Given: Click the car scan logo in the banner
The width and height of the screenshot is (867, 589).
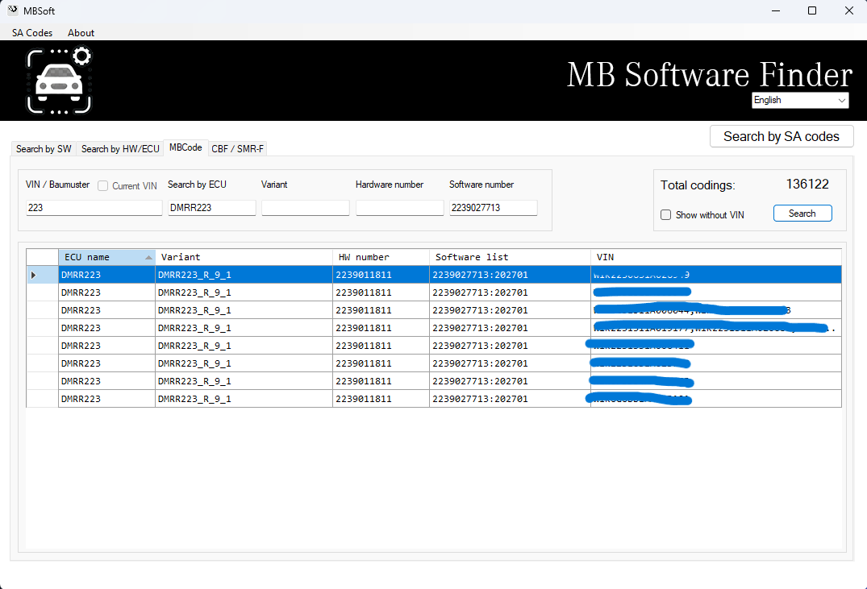Looking at the screenshot, I should pos(59,80).
